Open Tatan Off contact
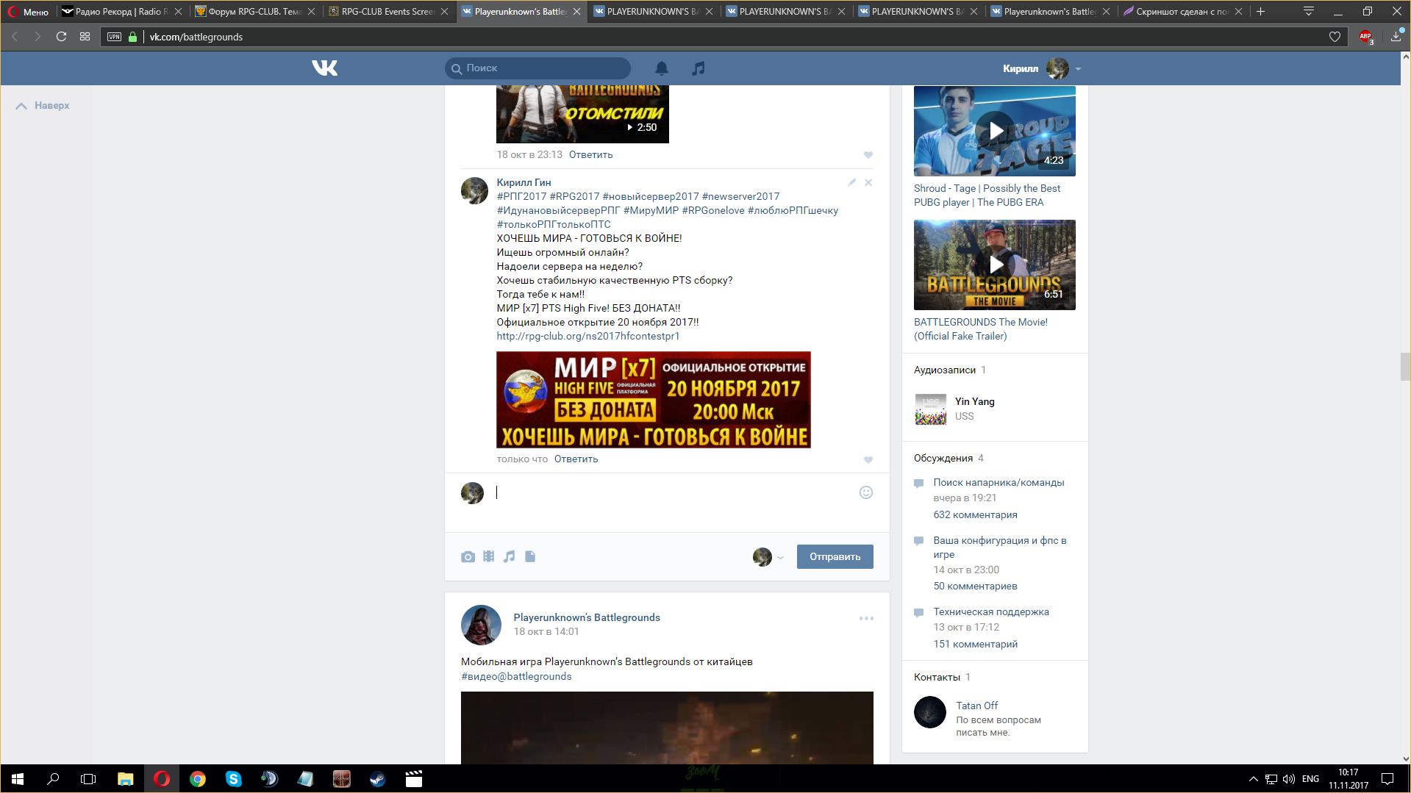The width and height of the screenshot is (1411, 793). [976, 706]
